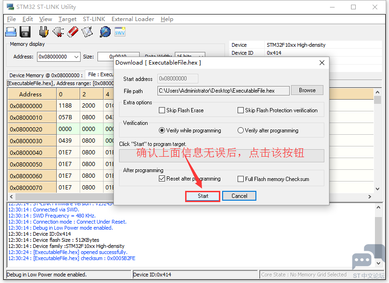
Task: Select address row 0x08000020
Action: (x=32, y=129)
